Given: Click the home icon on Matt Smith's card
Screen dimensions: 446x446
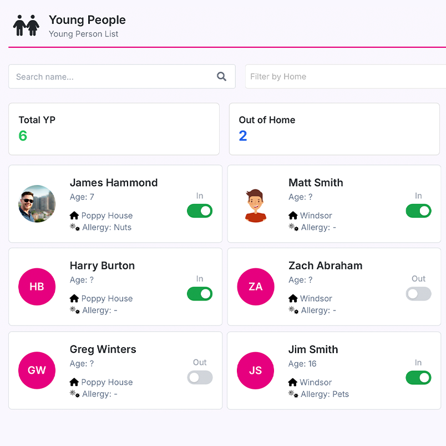Looking at the screenshot, I should click(292, 216).
